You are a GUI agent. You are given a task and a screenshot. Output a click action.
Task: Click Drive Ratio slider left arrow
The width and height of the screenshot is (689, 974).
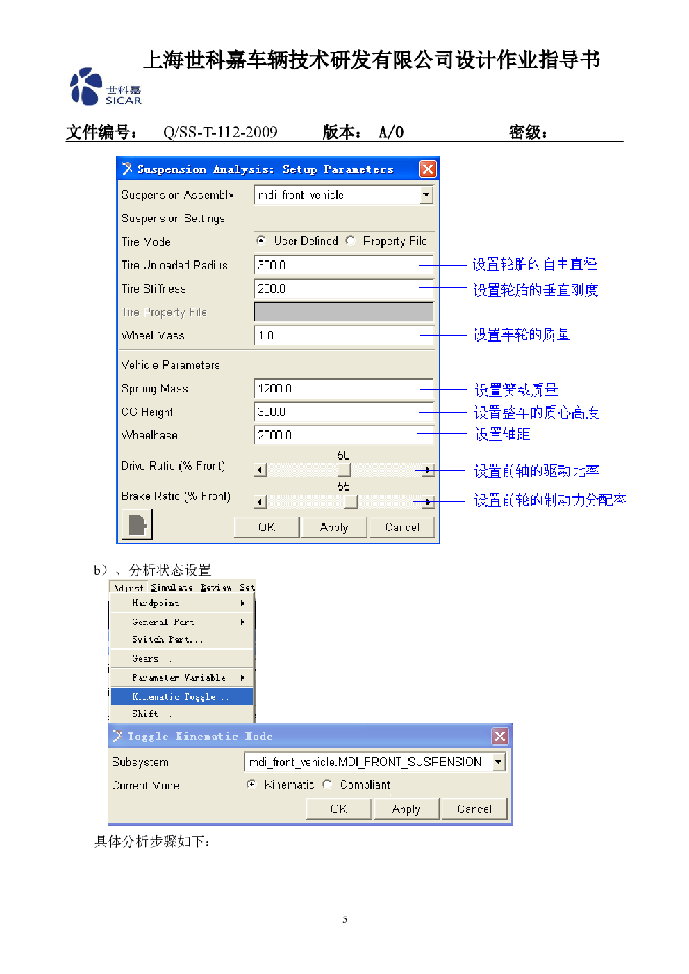point(260,470)
